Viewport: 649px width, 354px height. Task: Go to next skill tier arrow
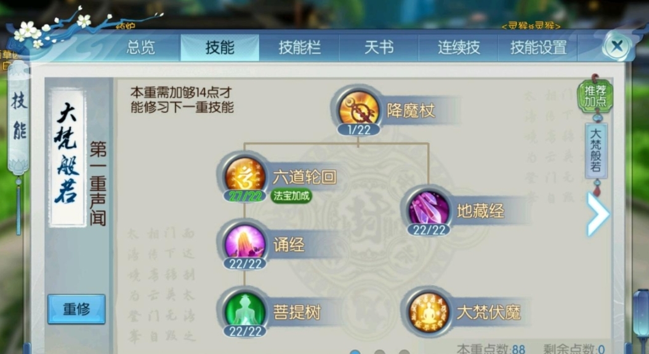pyautogui.click(x=597, y=213)
